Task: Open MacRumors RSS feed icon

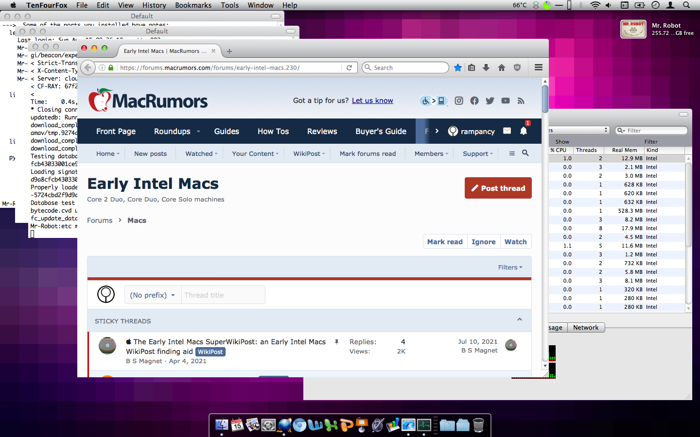Action: [x=521, y=101]
